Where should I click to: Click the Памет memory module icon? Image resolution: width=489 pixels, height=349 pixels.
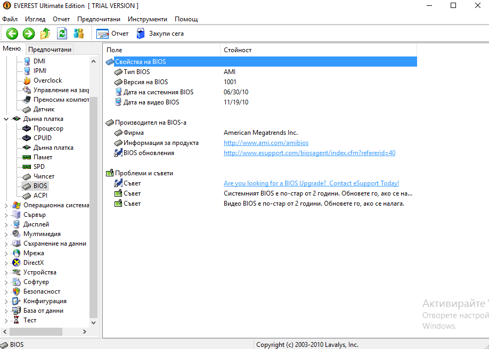(x=27, y=157)
